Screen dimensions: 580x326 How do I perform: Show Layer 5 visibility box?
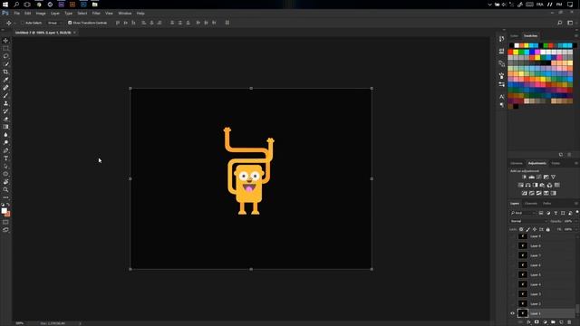point(512,275)
